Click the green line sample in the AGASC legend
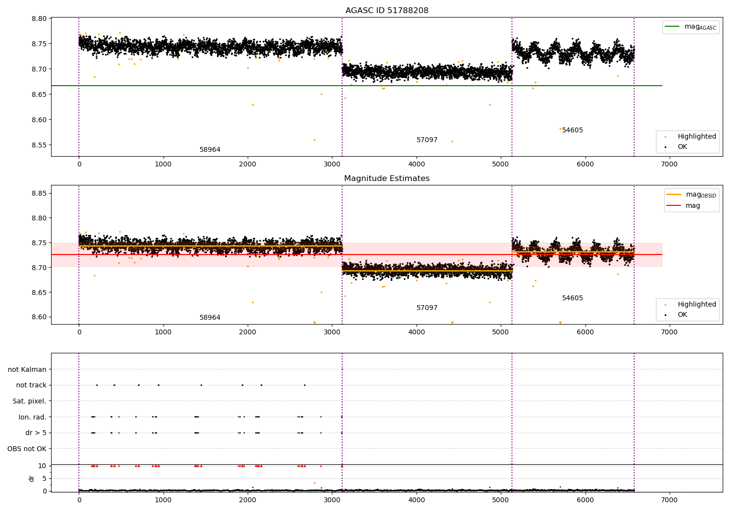 click(x=673, y=27)
